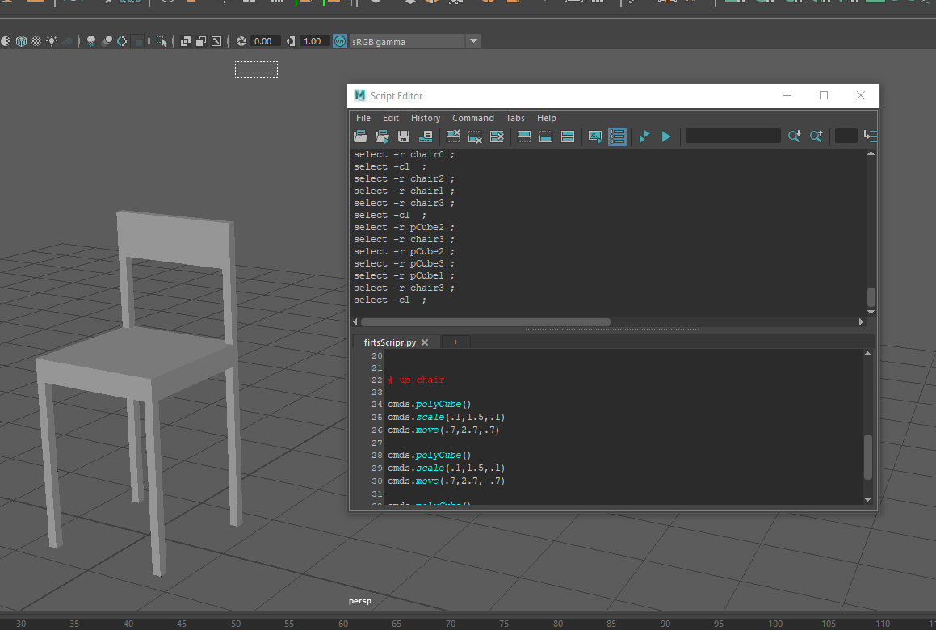Click X-Ray active components icon
The height and width of the screenshot is (630, 936).
click(201, 41)
